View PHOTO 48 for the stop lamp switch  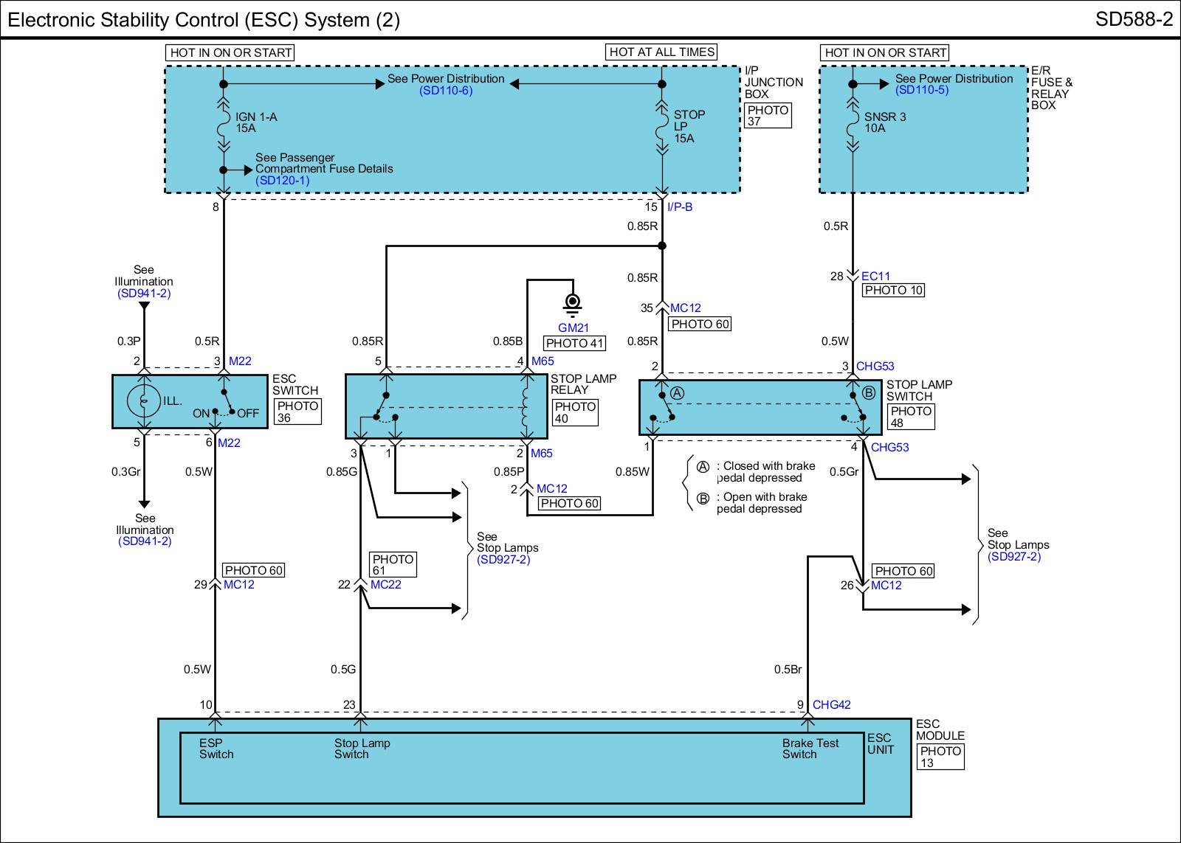[911, 417]
